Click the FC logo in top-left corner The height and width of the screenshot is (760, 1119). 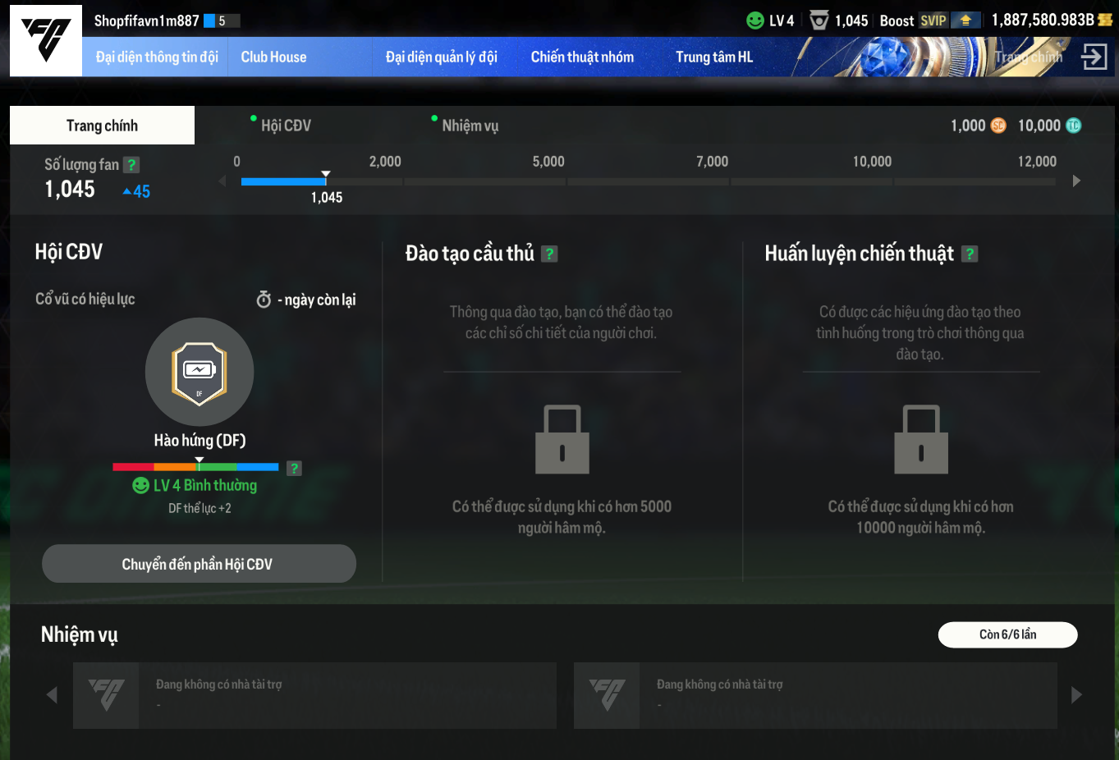(x=46, y=40)
